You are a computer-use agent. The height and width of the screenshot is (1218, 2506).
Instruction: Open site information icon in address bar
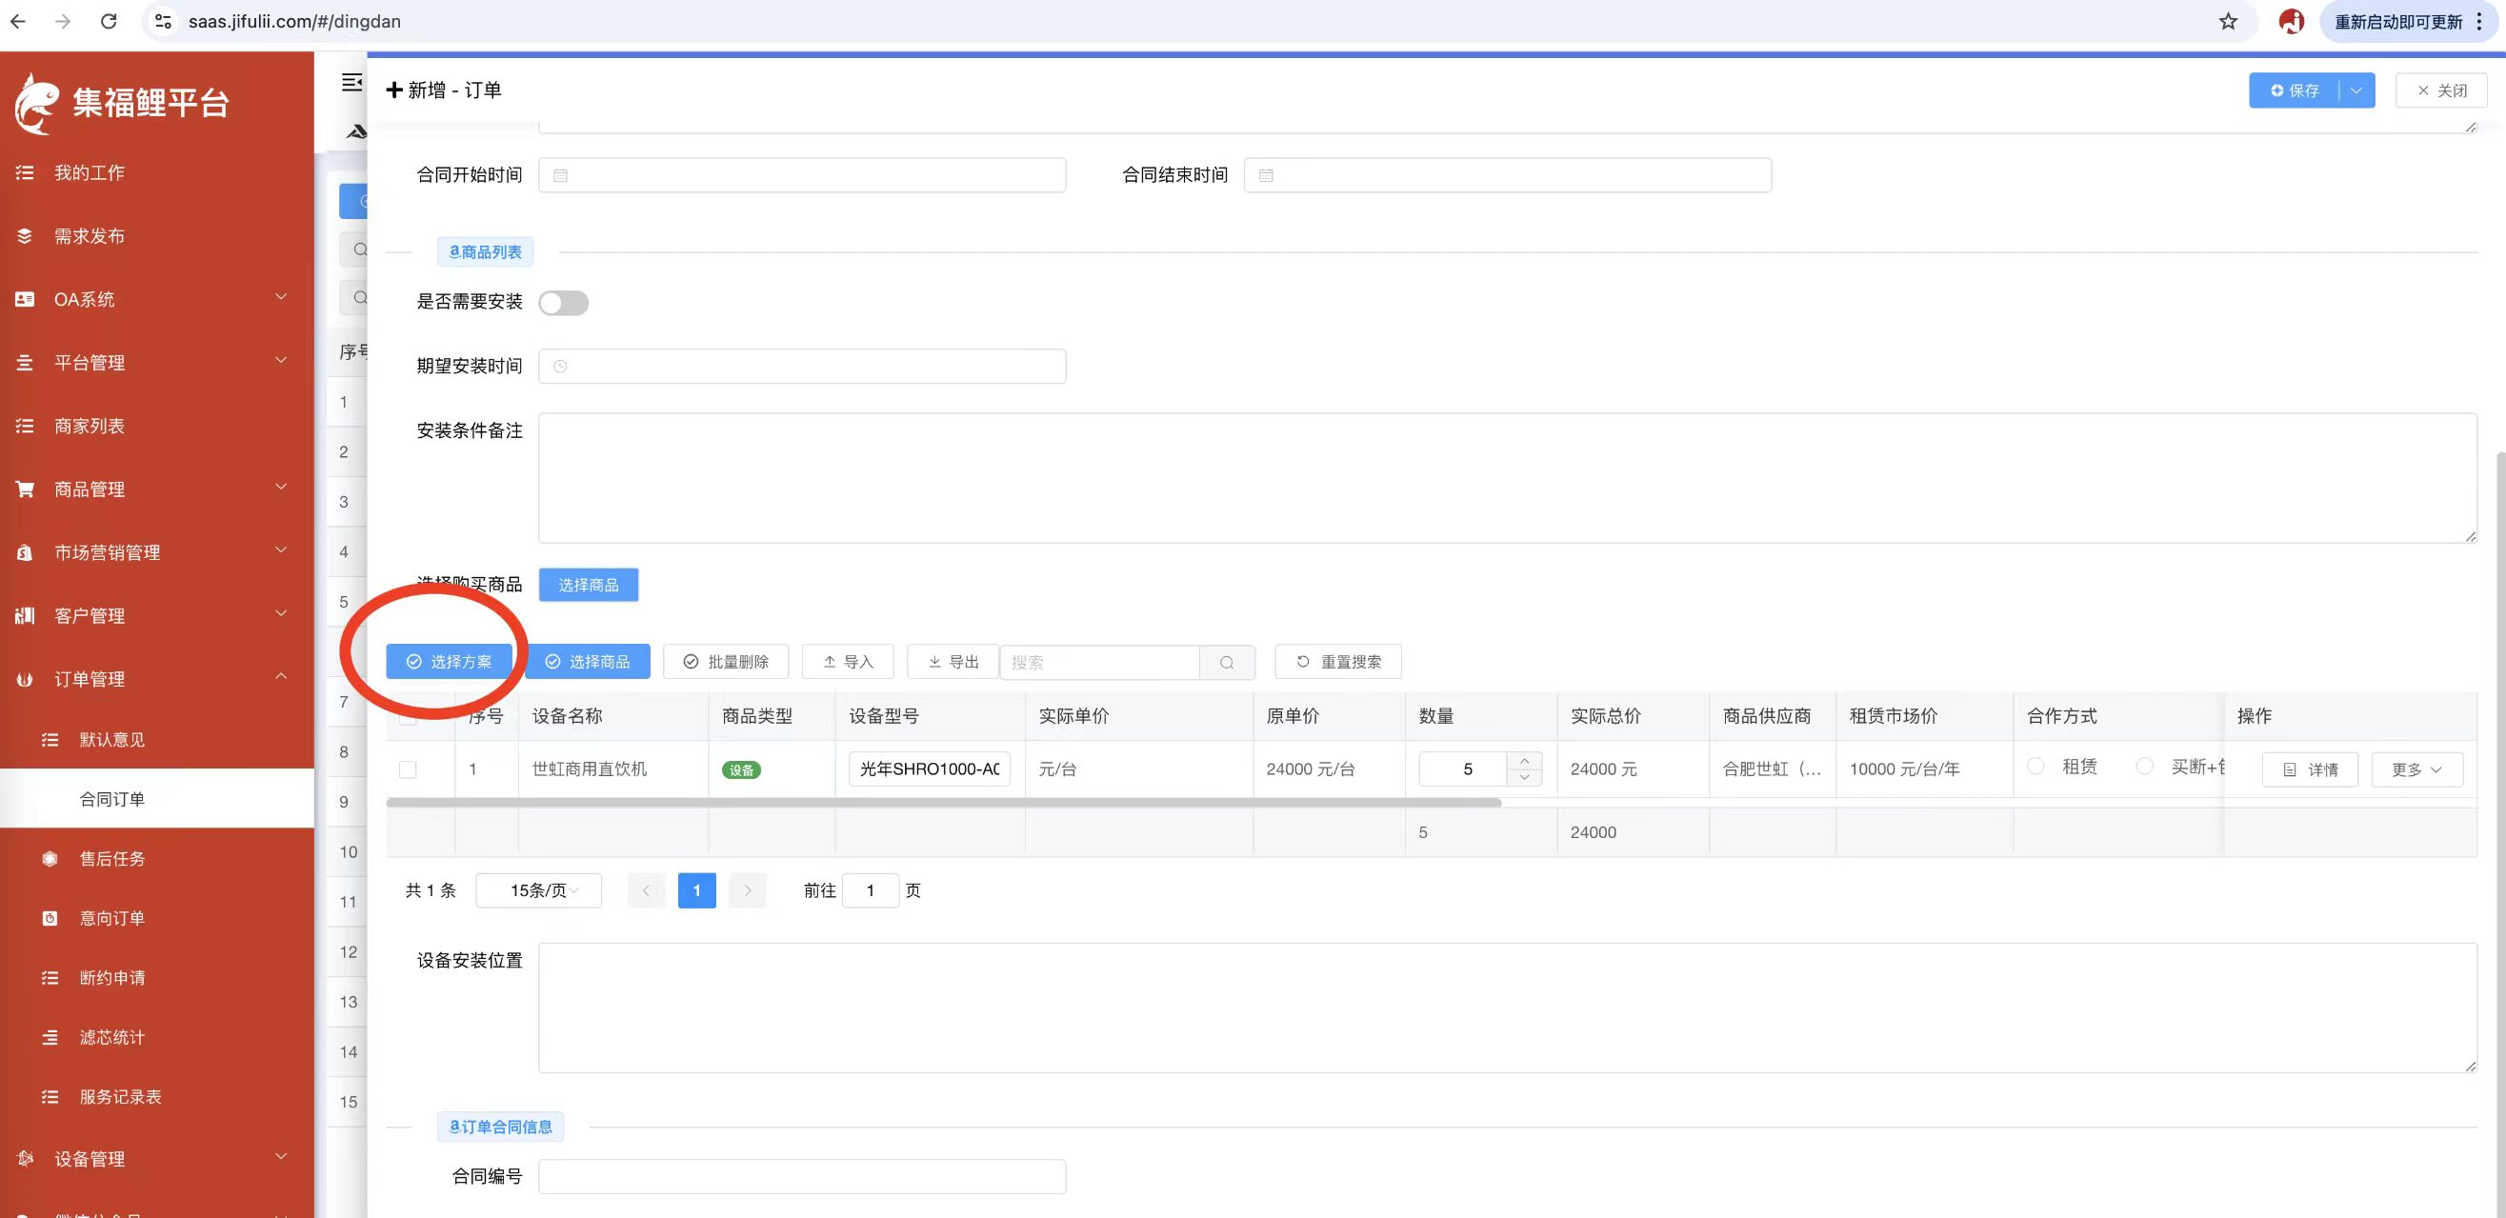pyautogui.click(x=164, y=20)
